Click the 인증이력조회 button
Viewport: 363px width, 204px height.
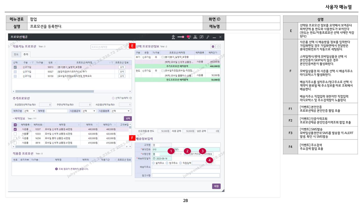[194, 154]
